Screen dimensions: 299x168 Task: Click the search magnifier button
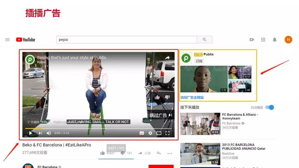click(x=204, y=40)
